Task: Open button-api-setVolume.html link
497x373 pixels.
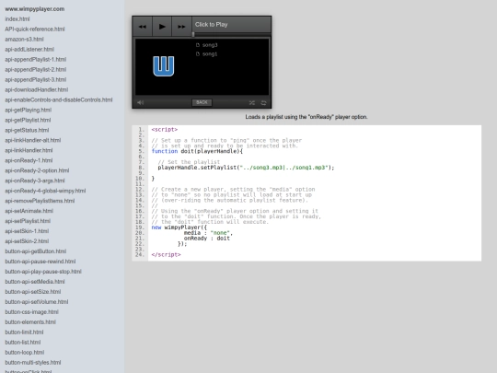Action: 37,302
